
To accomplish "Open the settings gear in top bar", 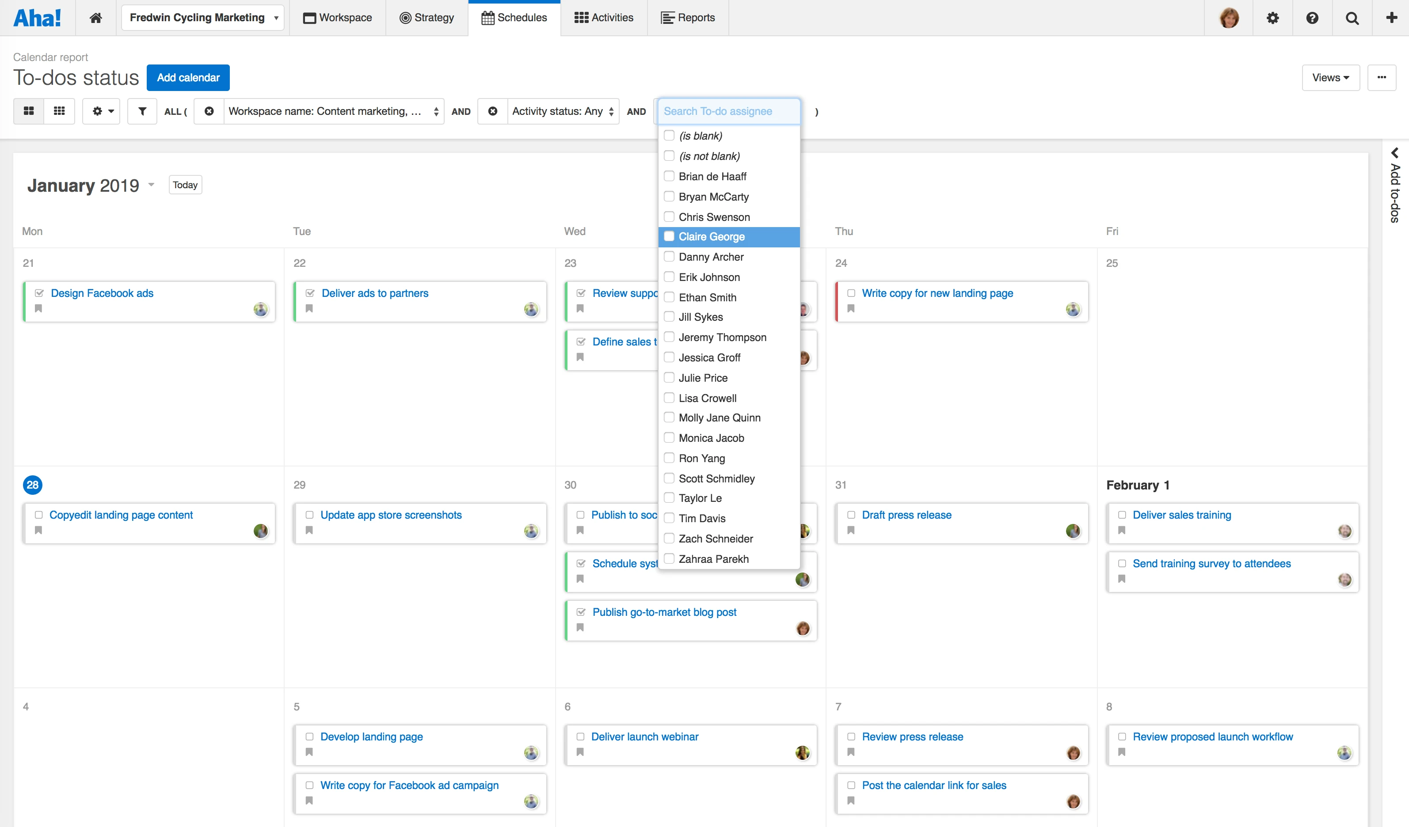I will 1272,18.
